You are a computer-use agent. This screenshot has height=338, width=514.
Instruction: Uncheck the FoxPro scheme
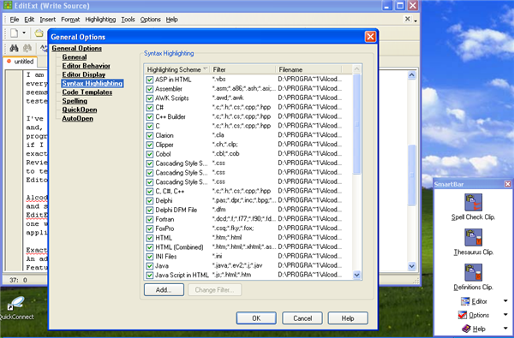[150, 228]
